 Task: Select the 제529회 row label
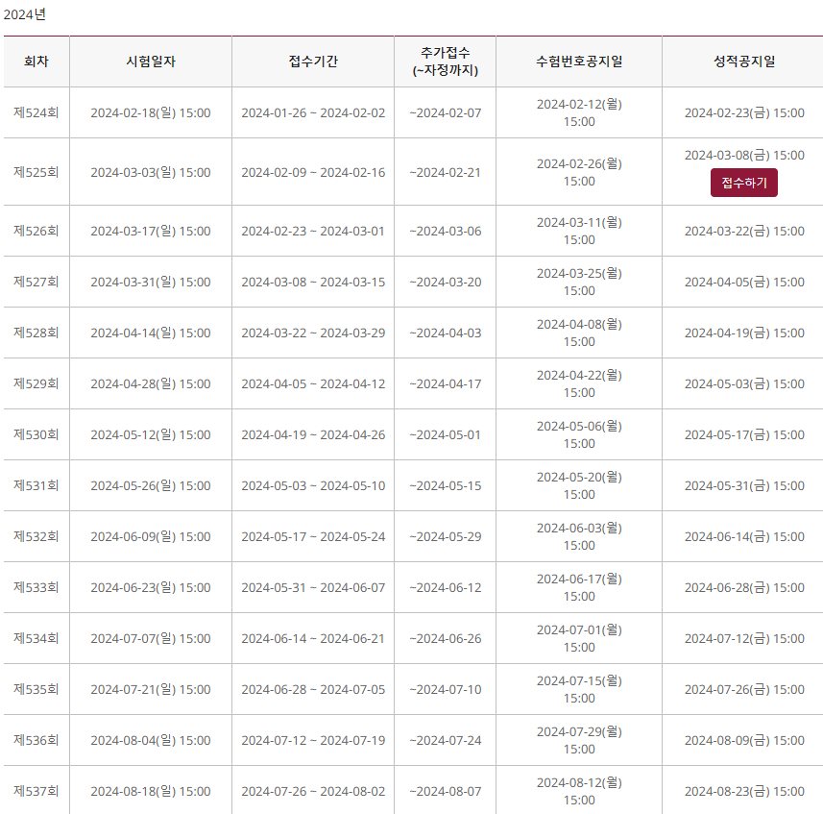point(36,383)
